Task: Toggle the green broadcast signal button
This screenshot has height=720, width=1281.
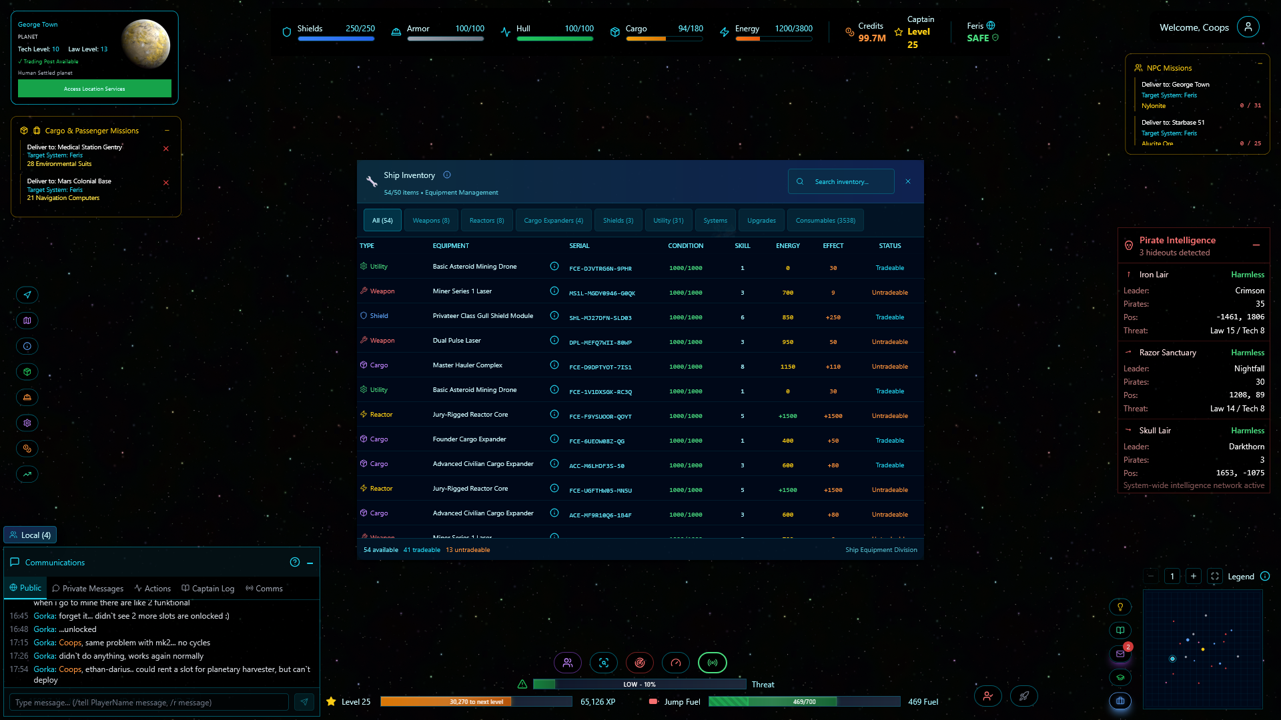Action: tap(712, 663)
